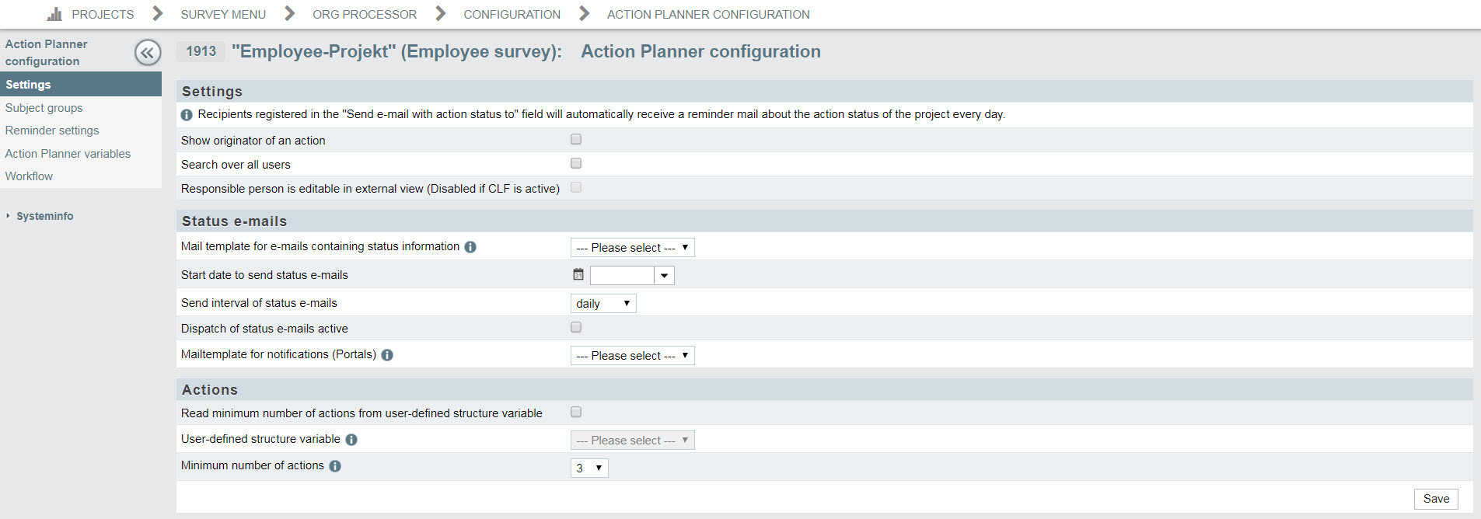Toggle Responsible person editable in external view
Screen dimensions: 1481x519
(576, 187)
